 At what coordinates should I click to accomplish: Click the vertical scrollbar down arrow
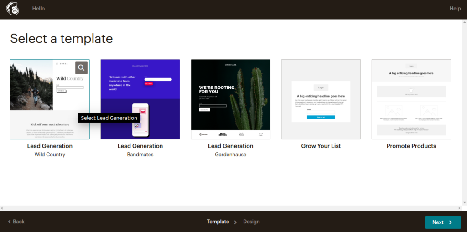point(465,202)
